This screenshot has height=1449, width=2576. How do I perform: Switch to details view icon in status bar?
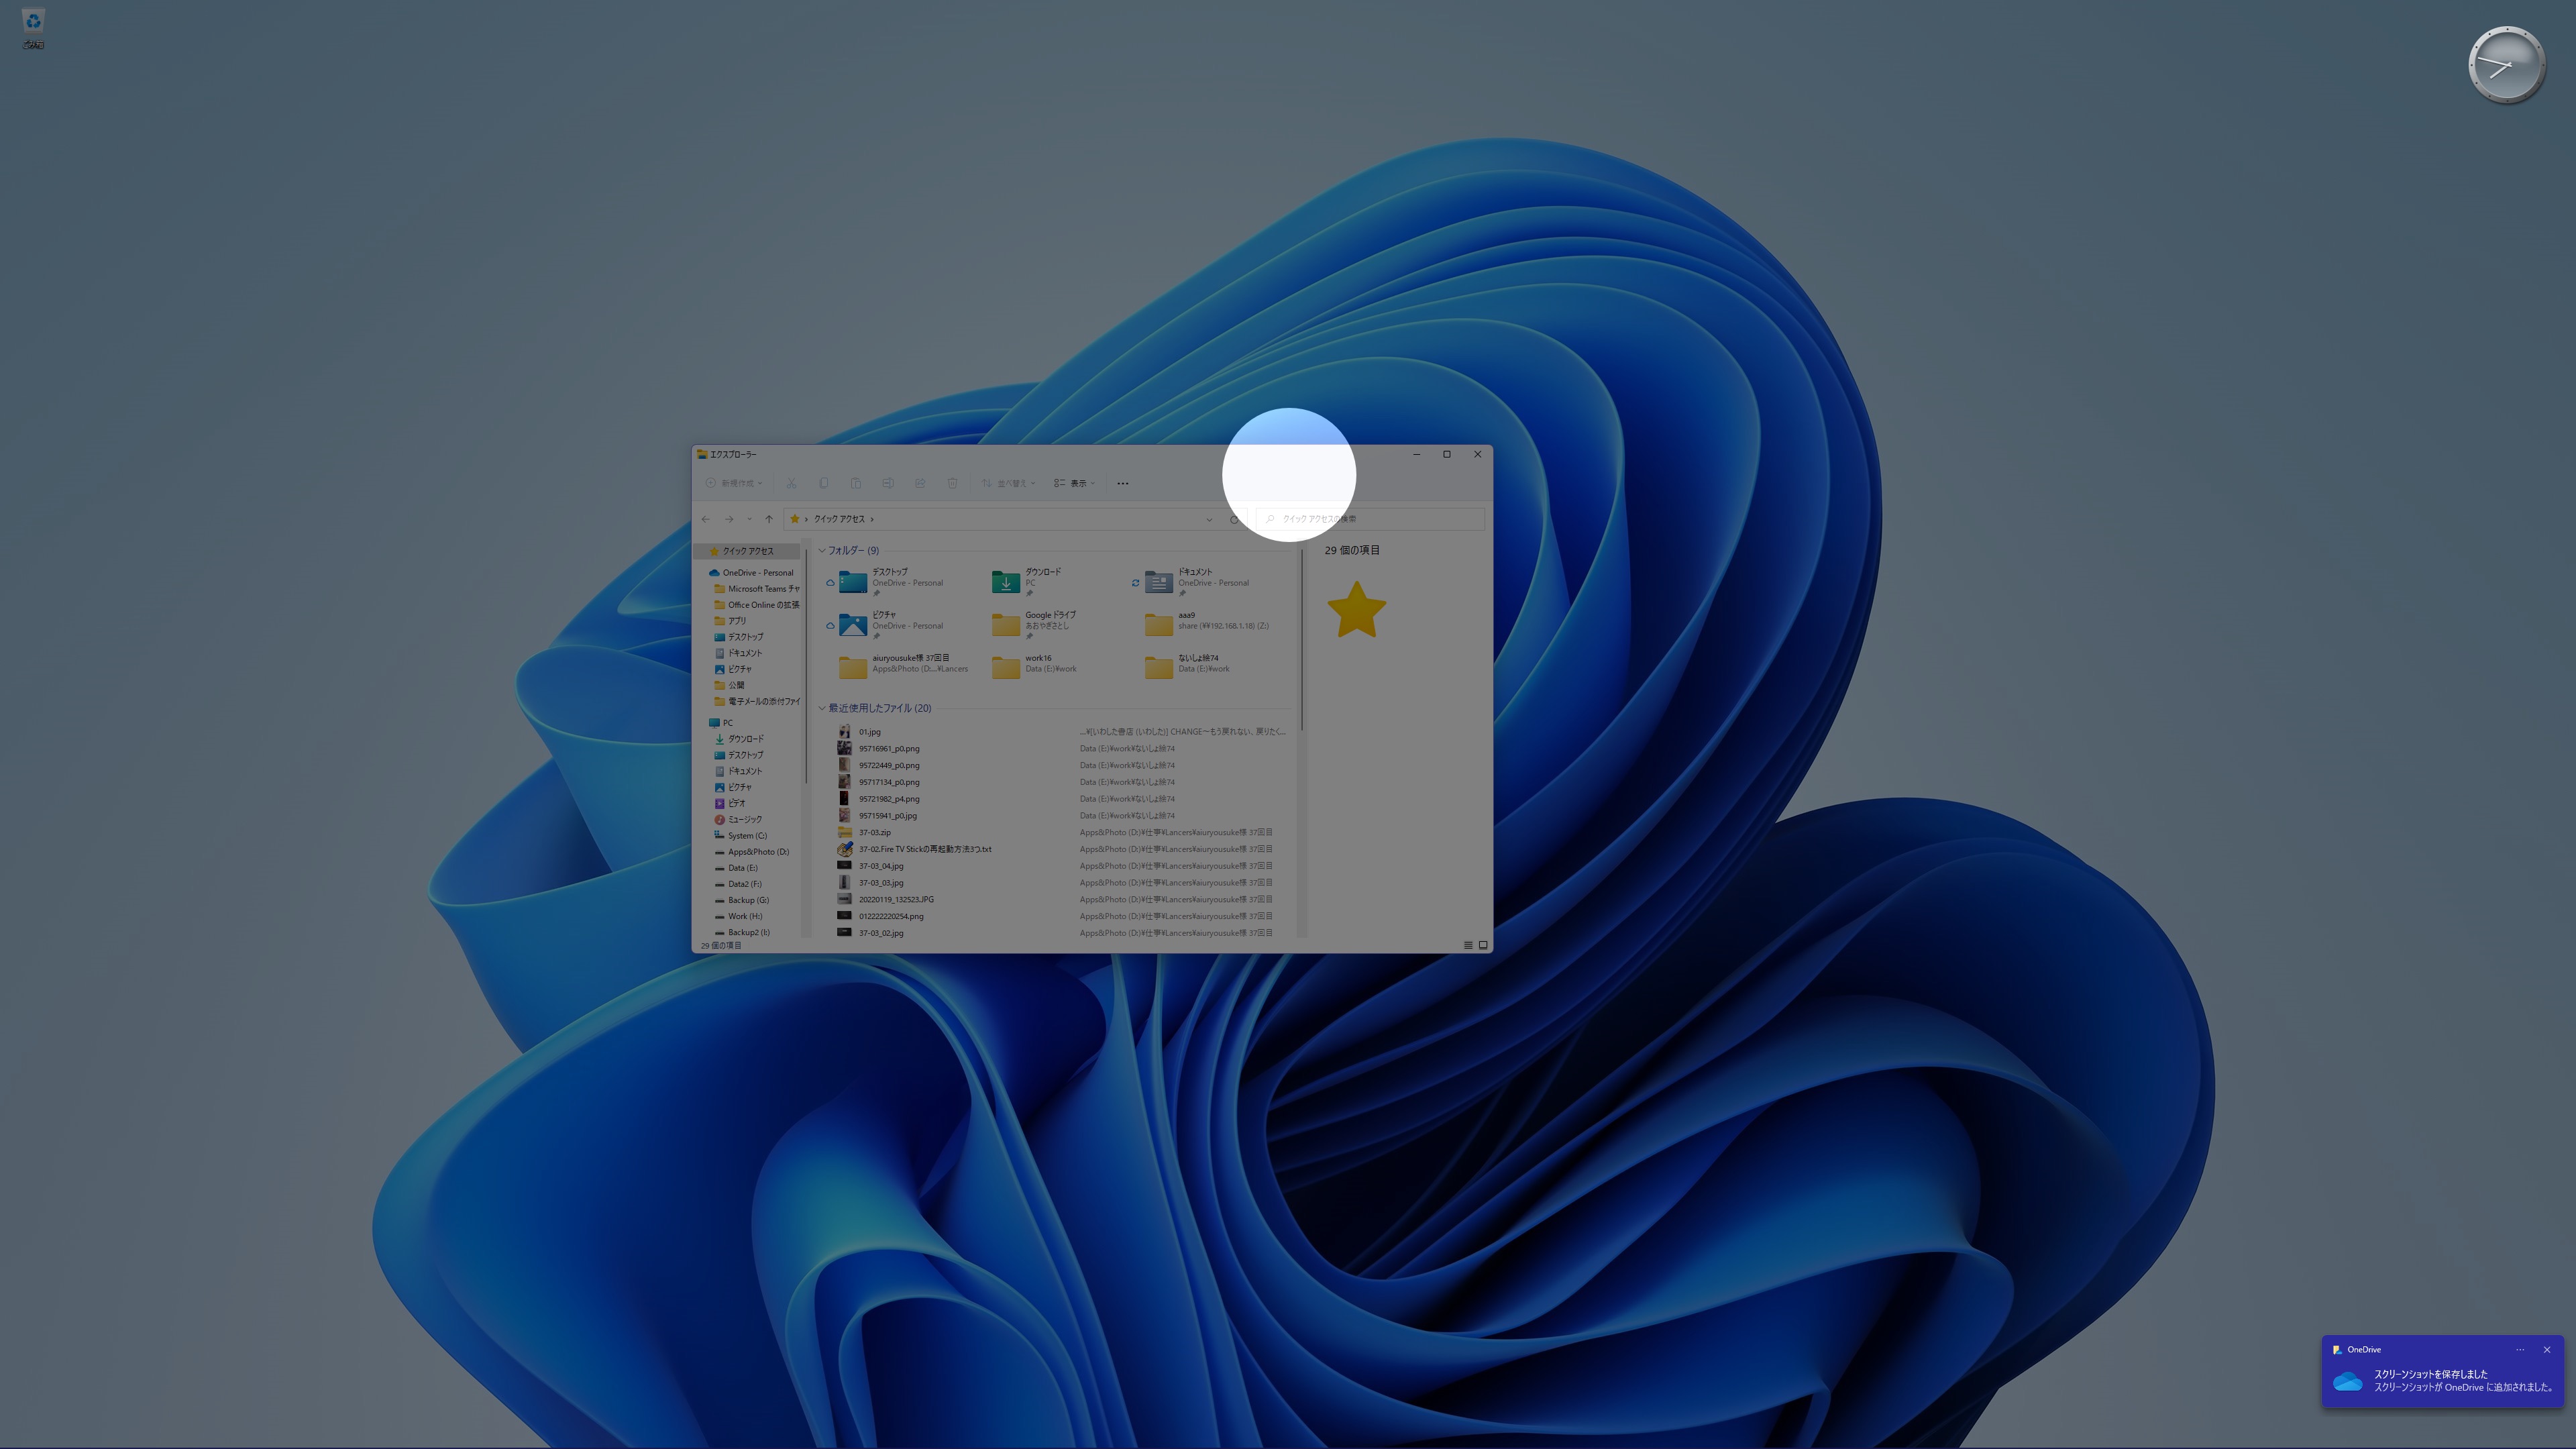pyautogui.click(x=1468, y=945)
